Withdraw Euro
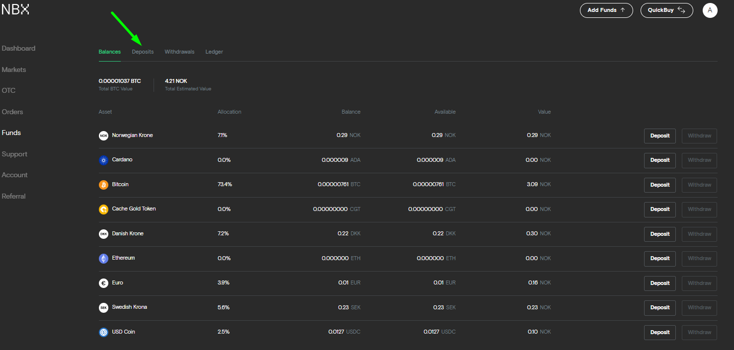The height and width of the screenshot is (350, 734). (x=699, y=283)
